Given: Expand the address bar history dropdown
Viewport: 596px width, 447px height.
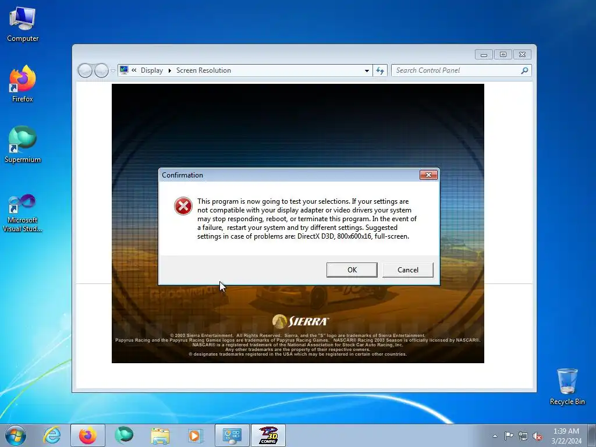Looking at the screenshot, I should coord(367,70).
